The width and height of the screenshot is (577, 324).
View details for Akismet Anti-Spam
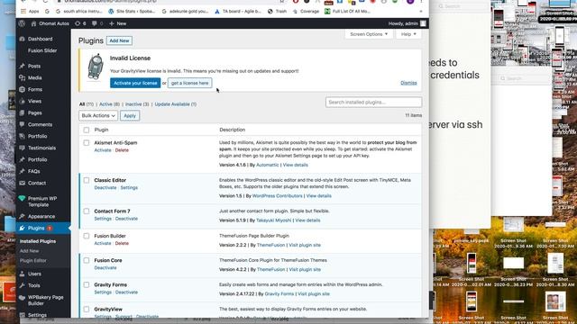click(295, 165)
